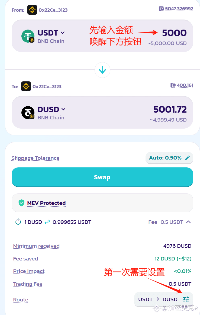200x315 pixels.
Task: Click the DUSD token logo
Action: tap(28, 113)
